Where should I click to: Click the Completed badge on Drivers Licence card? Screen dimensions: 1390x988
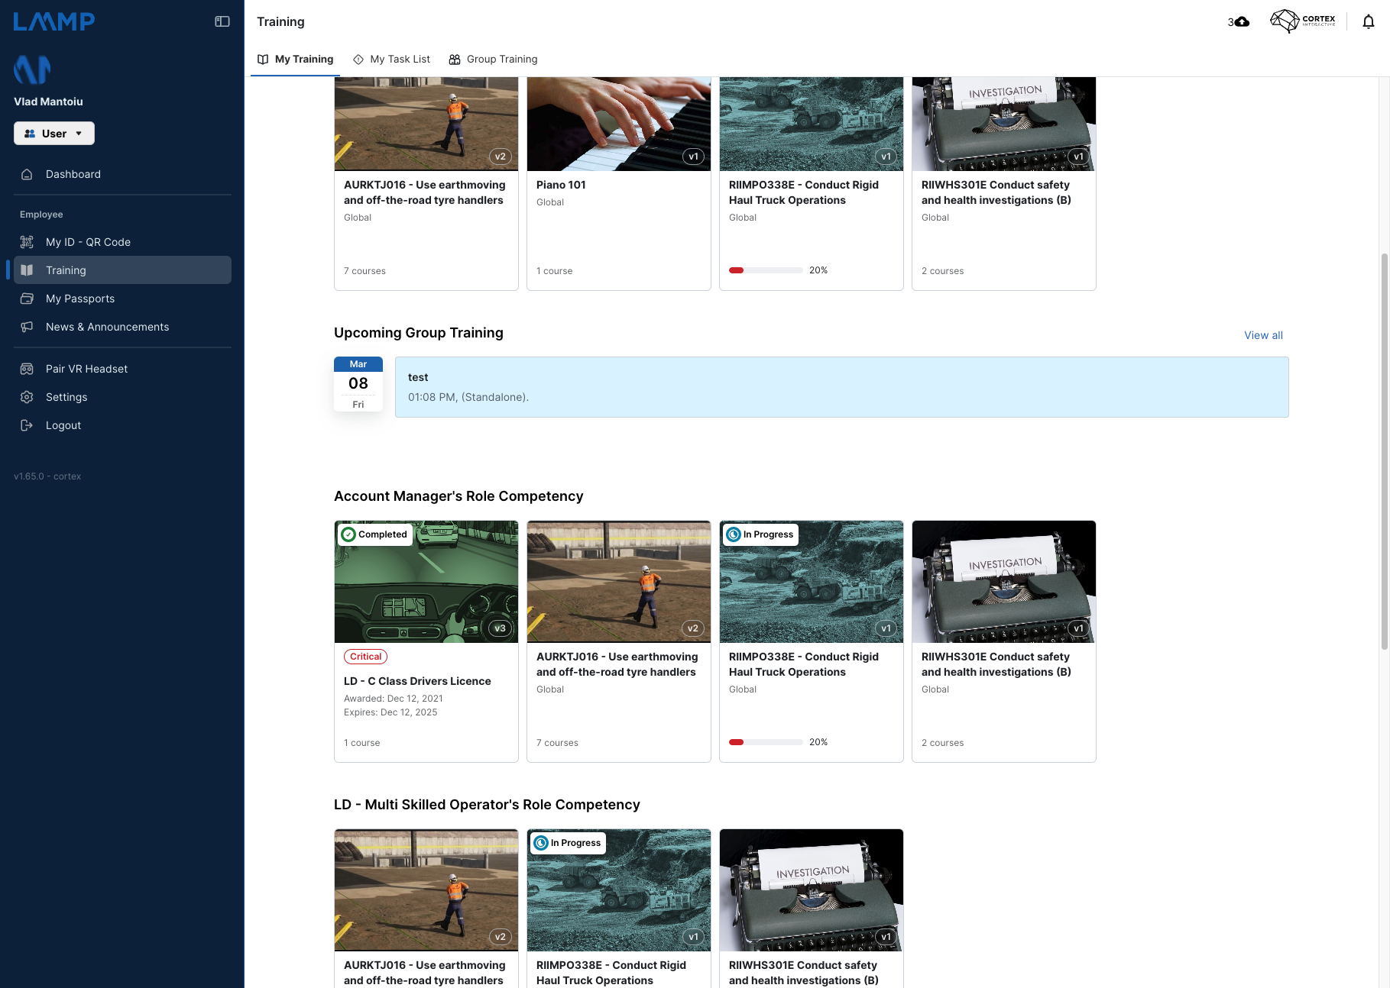[375, 534]
